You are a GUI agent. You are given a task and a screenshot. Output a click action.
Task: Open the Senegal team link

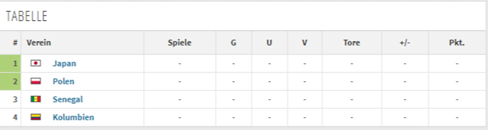68,99
